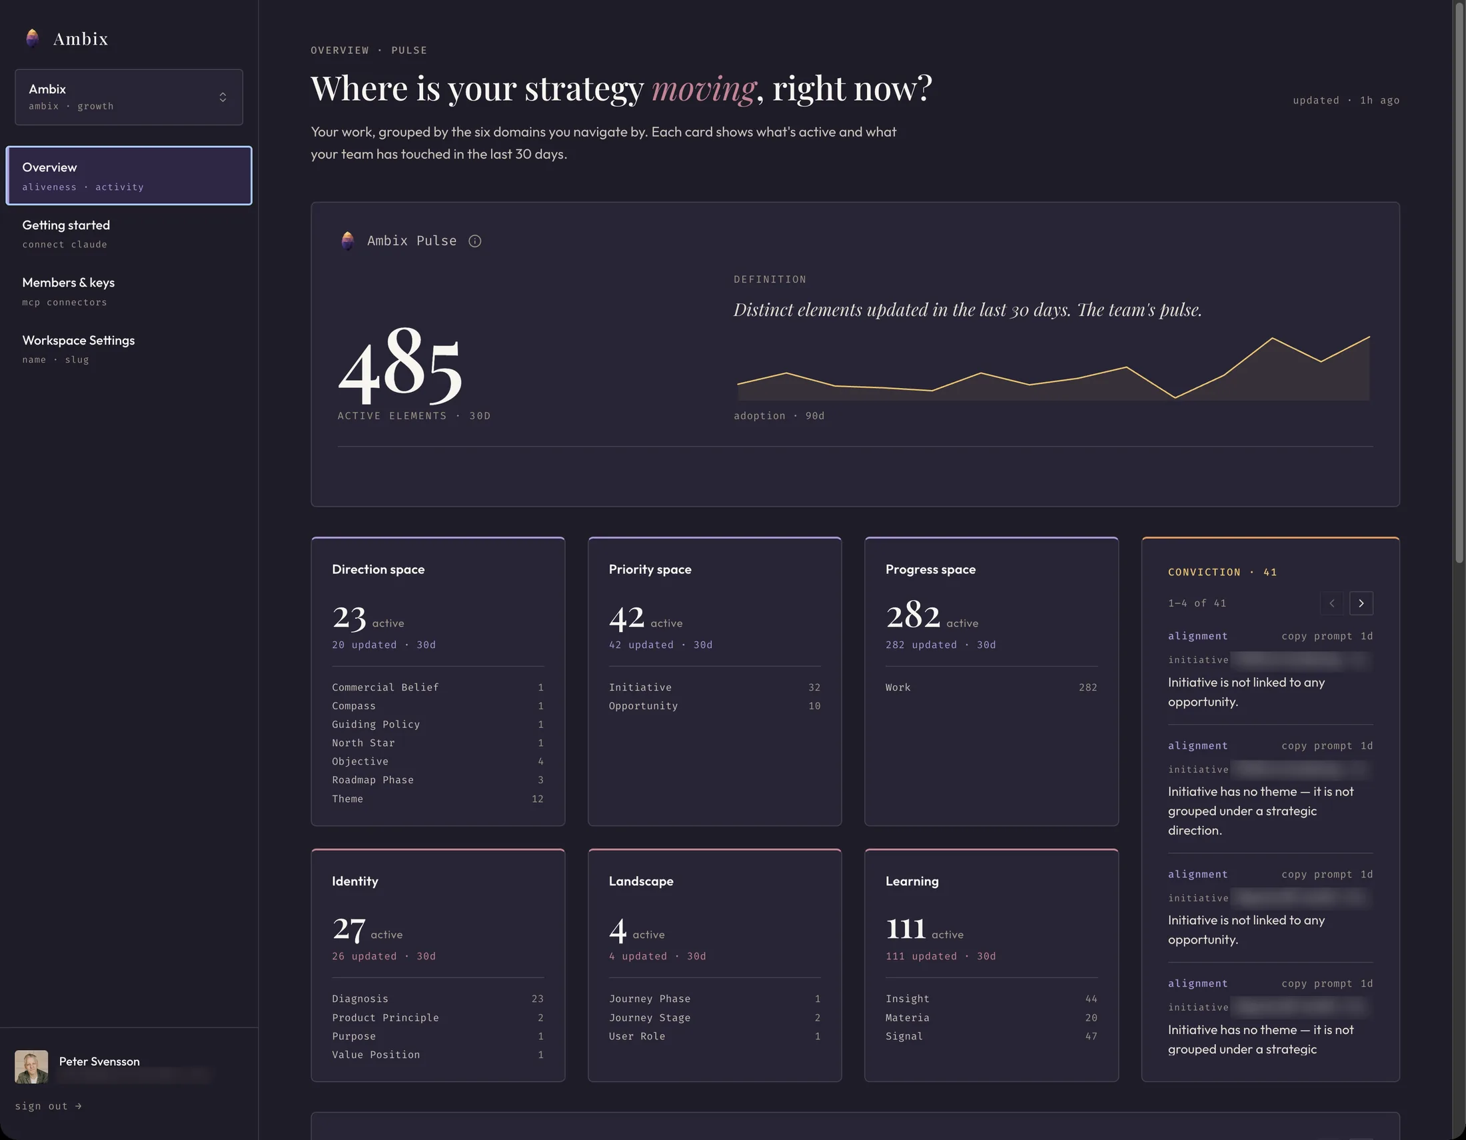Viewport: 1466px width, 1140px height.
Task: Click the Purpose row in Identity
Action: (438, 1037)
